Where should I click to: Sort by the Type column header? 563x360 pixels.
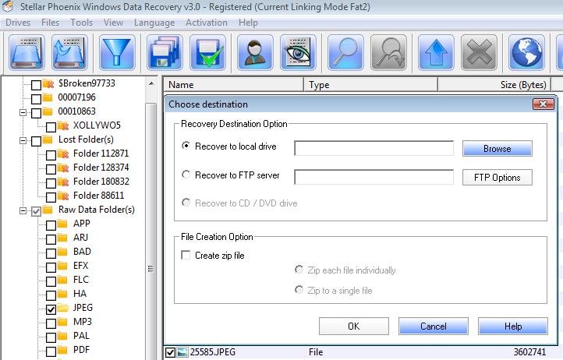(371, 85)
